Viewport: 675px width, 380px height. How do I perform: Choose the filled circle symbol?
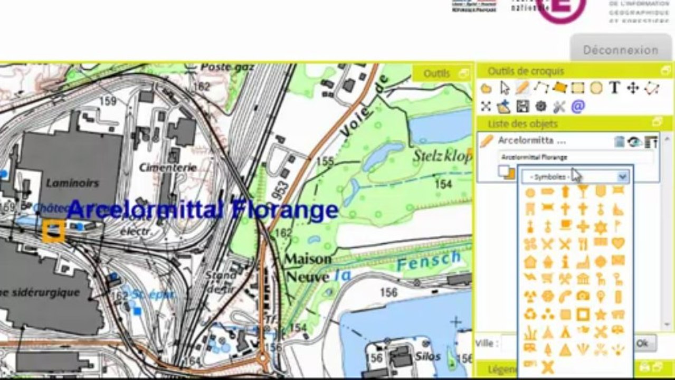point(530,193)
